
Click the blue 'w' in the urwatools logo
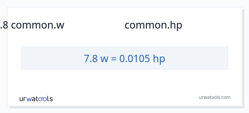pos(29,99)
